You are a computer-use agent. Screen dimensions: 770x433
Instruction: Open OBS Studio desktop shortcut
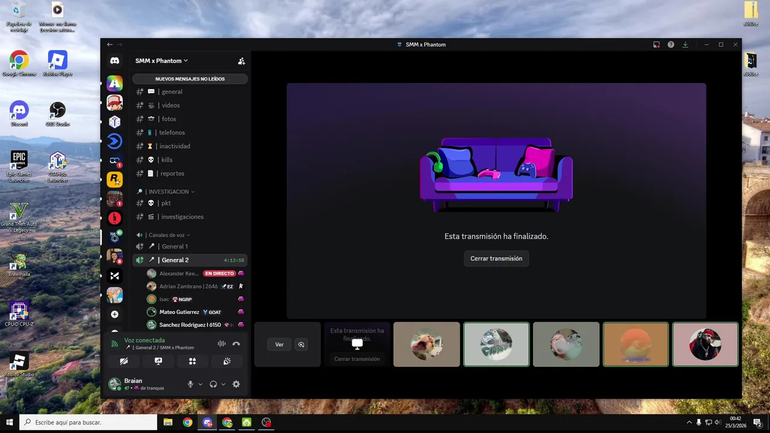(57, 113)
